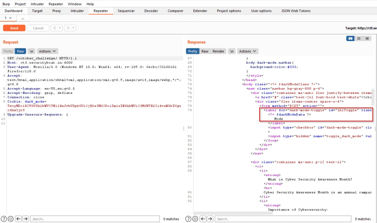Screen dimensions: 377x223
Task: Select Repeater tab 1
Action: [6, 18]
